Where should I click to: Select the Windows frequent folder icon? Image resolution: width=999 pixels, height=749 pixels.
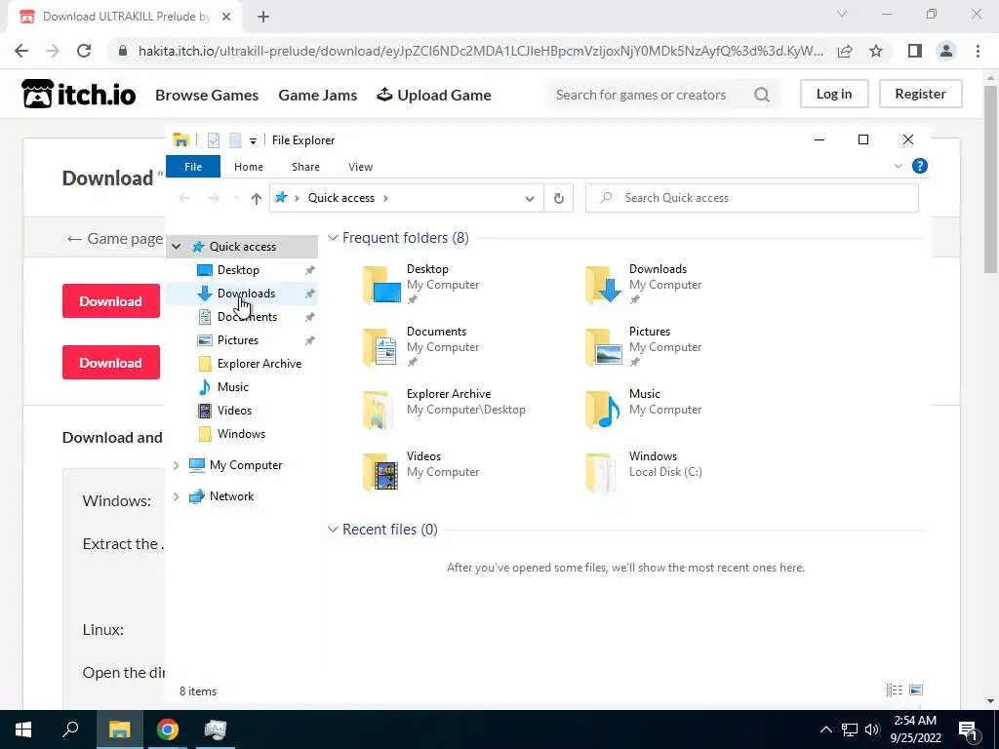point(601,472)
